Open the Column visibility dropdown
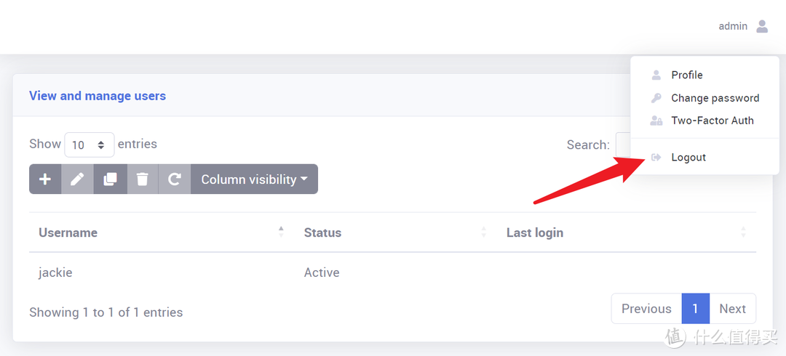 pos(254,179)
